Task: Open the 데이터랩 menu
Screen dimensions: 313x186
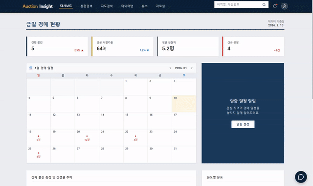Action: point(127,6)
